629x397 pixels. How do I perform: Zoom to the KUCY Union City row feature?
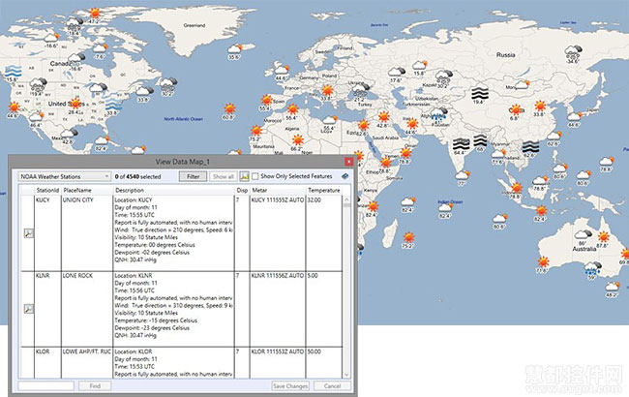(28, 232)
